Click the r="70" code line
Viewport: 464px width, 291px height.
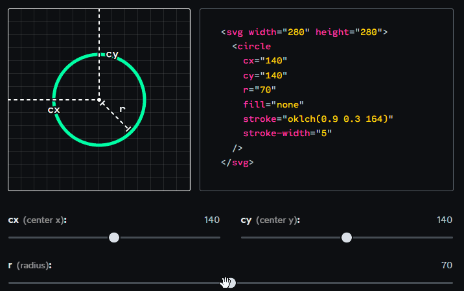click(259, 89)
